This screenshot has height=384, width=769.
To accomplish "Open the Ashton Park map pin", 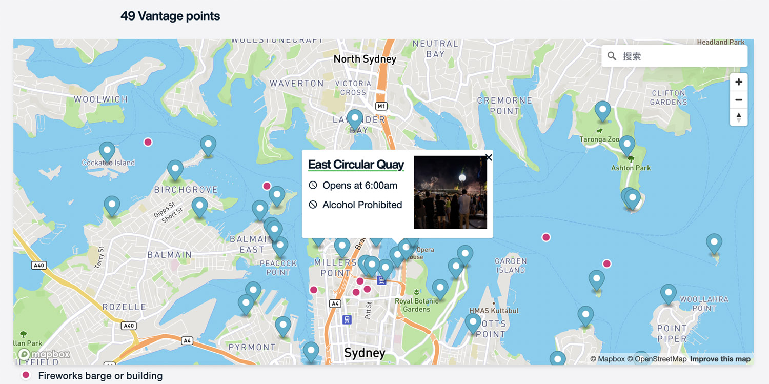I will coord(627,146).
